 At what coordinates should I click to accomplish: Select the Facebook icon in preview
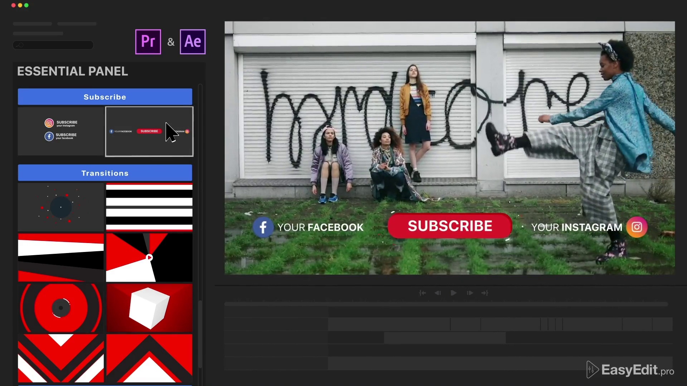(262, 227)
